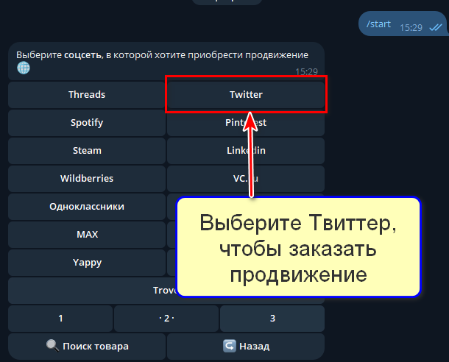Viewport: 449px width, 362px height.
Task: Choose the Wildberries option
Action: click(x=87, y=179)
